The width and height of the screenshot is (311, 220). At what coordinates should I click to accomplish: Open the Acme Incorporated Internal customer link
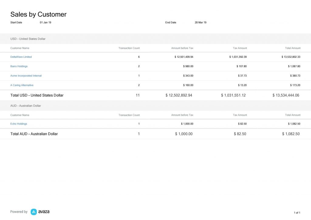point(26,76)
